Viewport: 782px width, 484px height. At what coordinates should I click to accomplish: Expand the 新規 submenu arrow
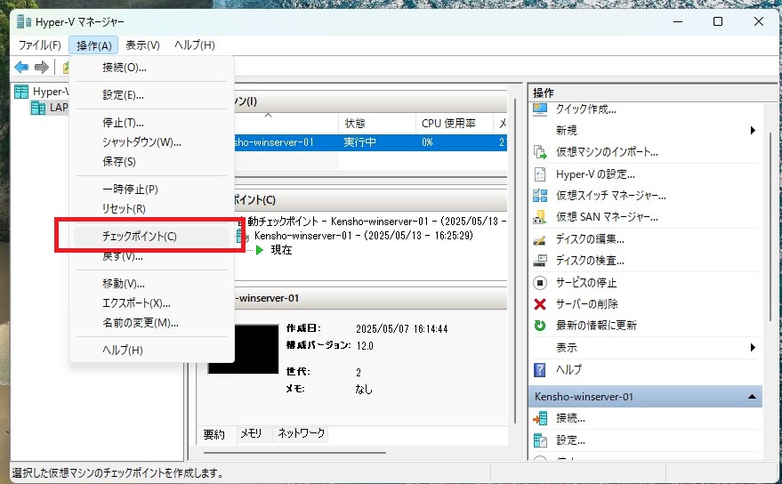(x=753, y=131)
